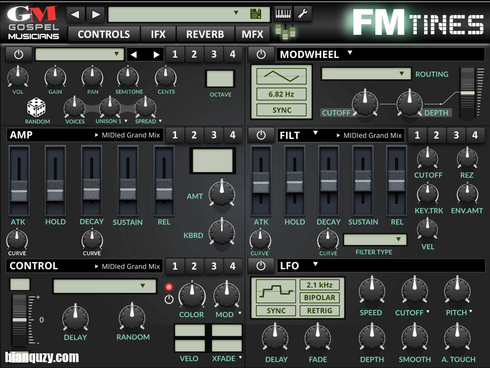
Task: Select AMP layer tab 2
Action: click(194, 135)
